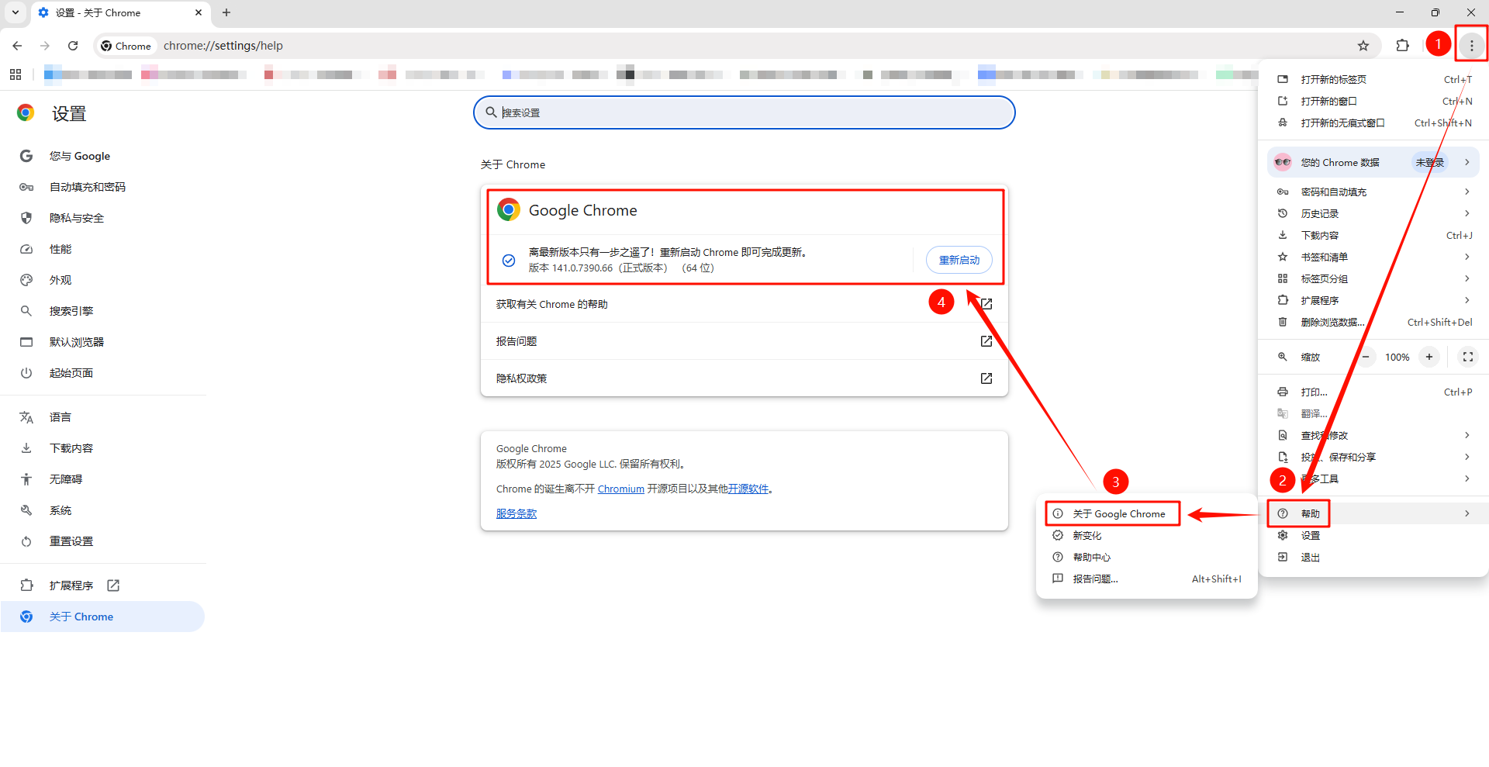Screen dimensions: 1489x767
Task: Enter fullscreen using the zoom row icon
Action: [1467, 357]
